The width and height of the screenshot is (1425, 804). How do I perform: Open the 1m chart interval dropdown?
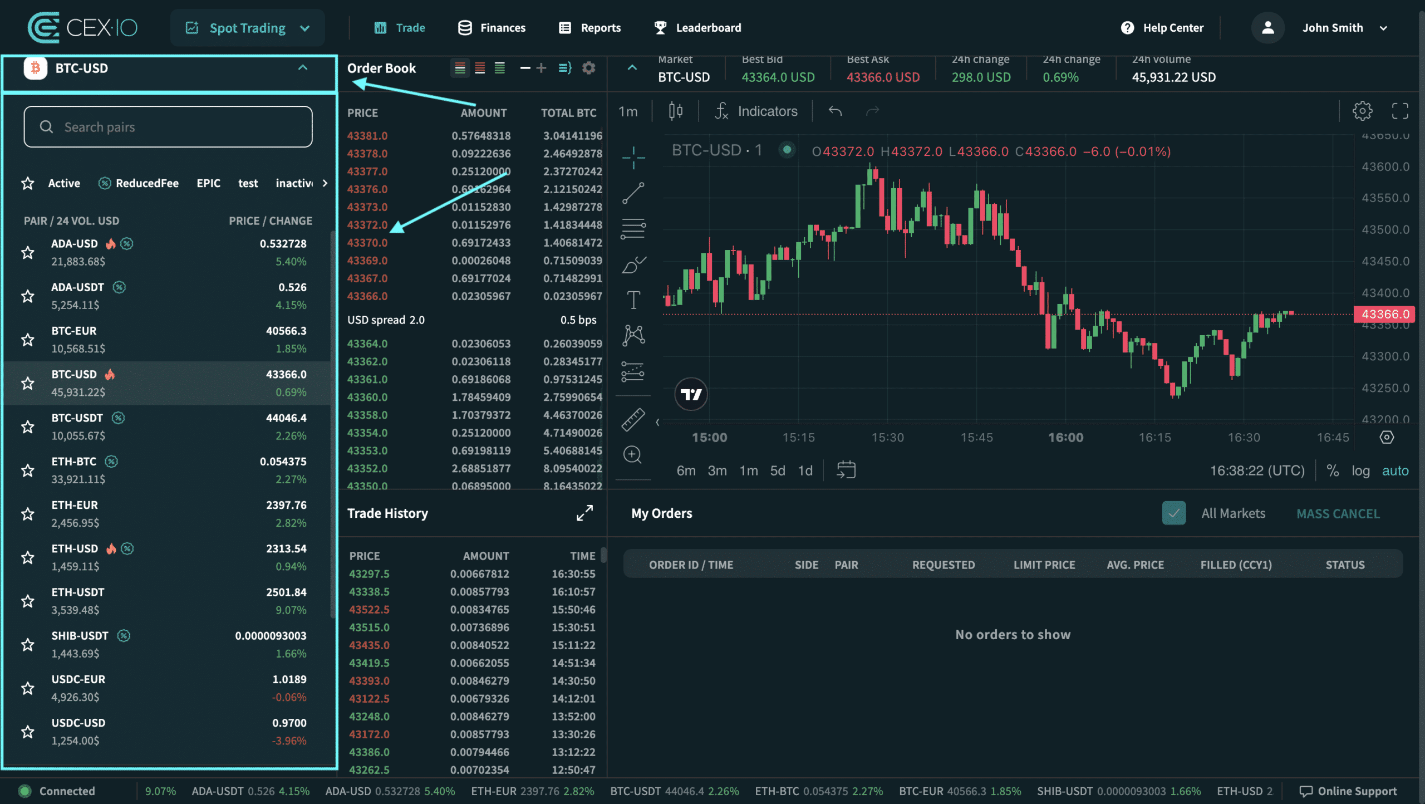pos(628,111)
